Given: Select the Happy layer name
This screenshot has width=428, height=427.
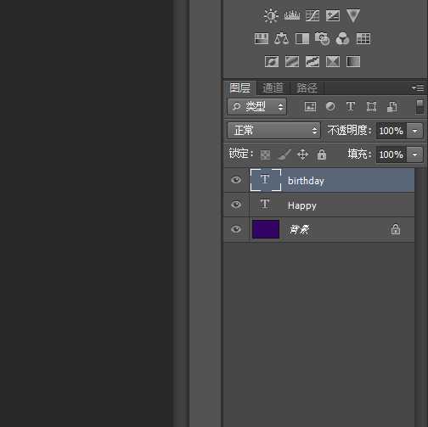Looking at the screenshot, I should 302,205.
